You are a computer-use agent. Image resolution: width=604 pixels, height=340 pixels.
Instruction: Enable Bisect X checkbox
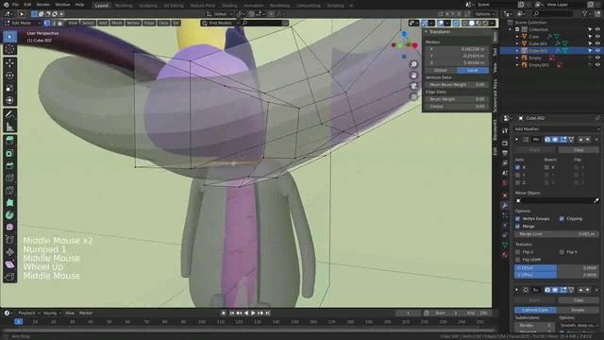[546, 167]
